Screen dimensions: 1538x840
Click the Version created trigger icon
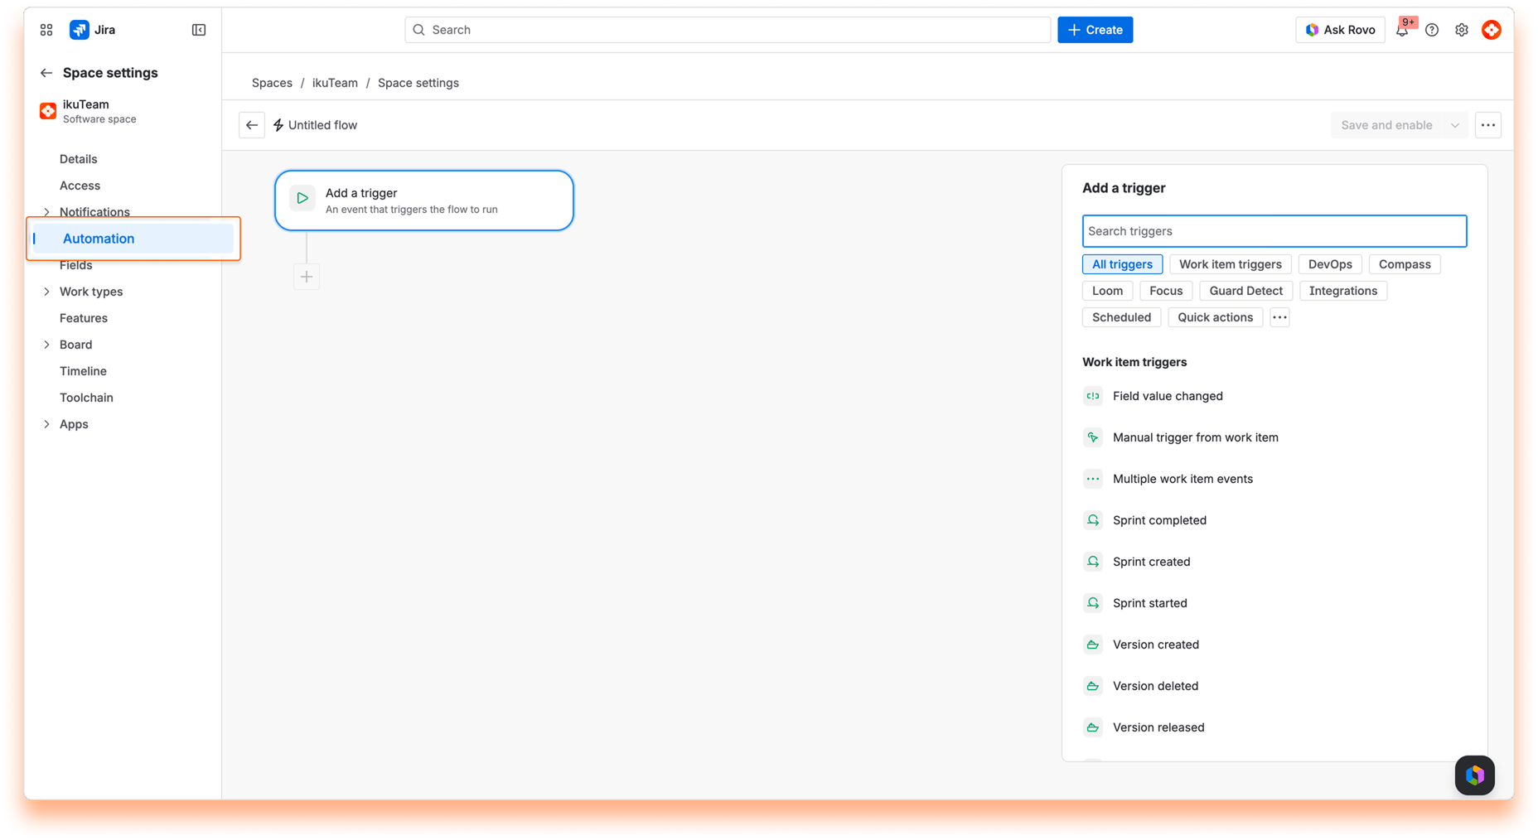pyautogui.click(x=1093, y=644)
